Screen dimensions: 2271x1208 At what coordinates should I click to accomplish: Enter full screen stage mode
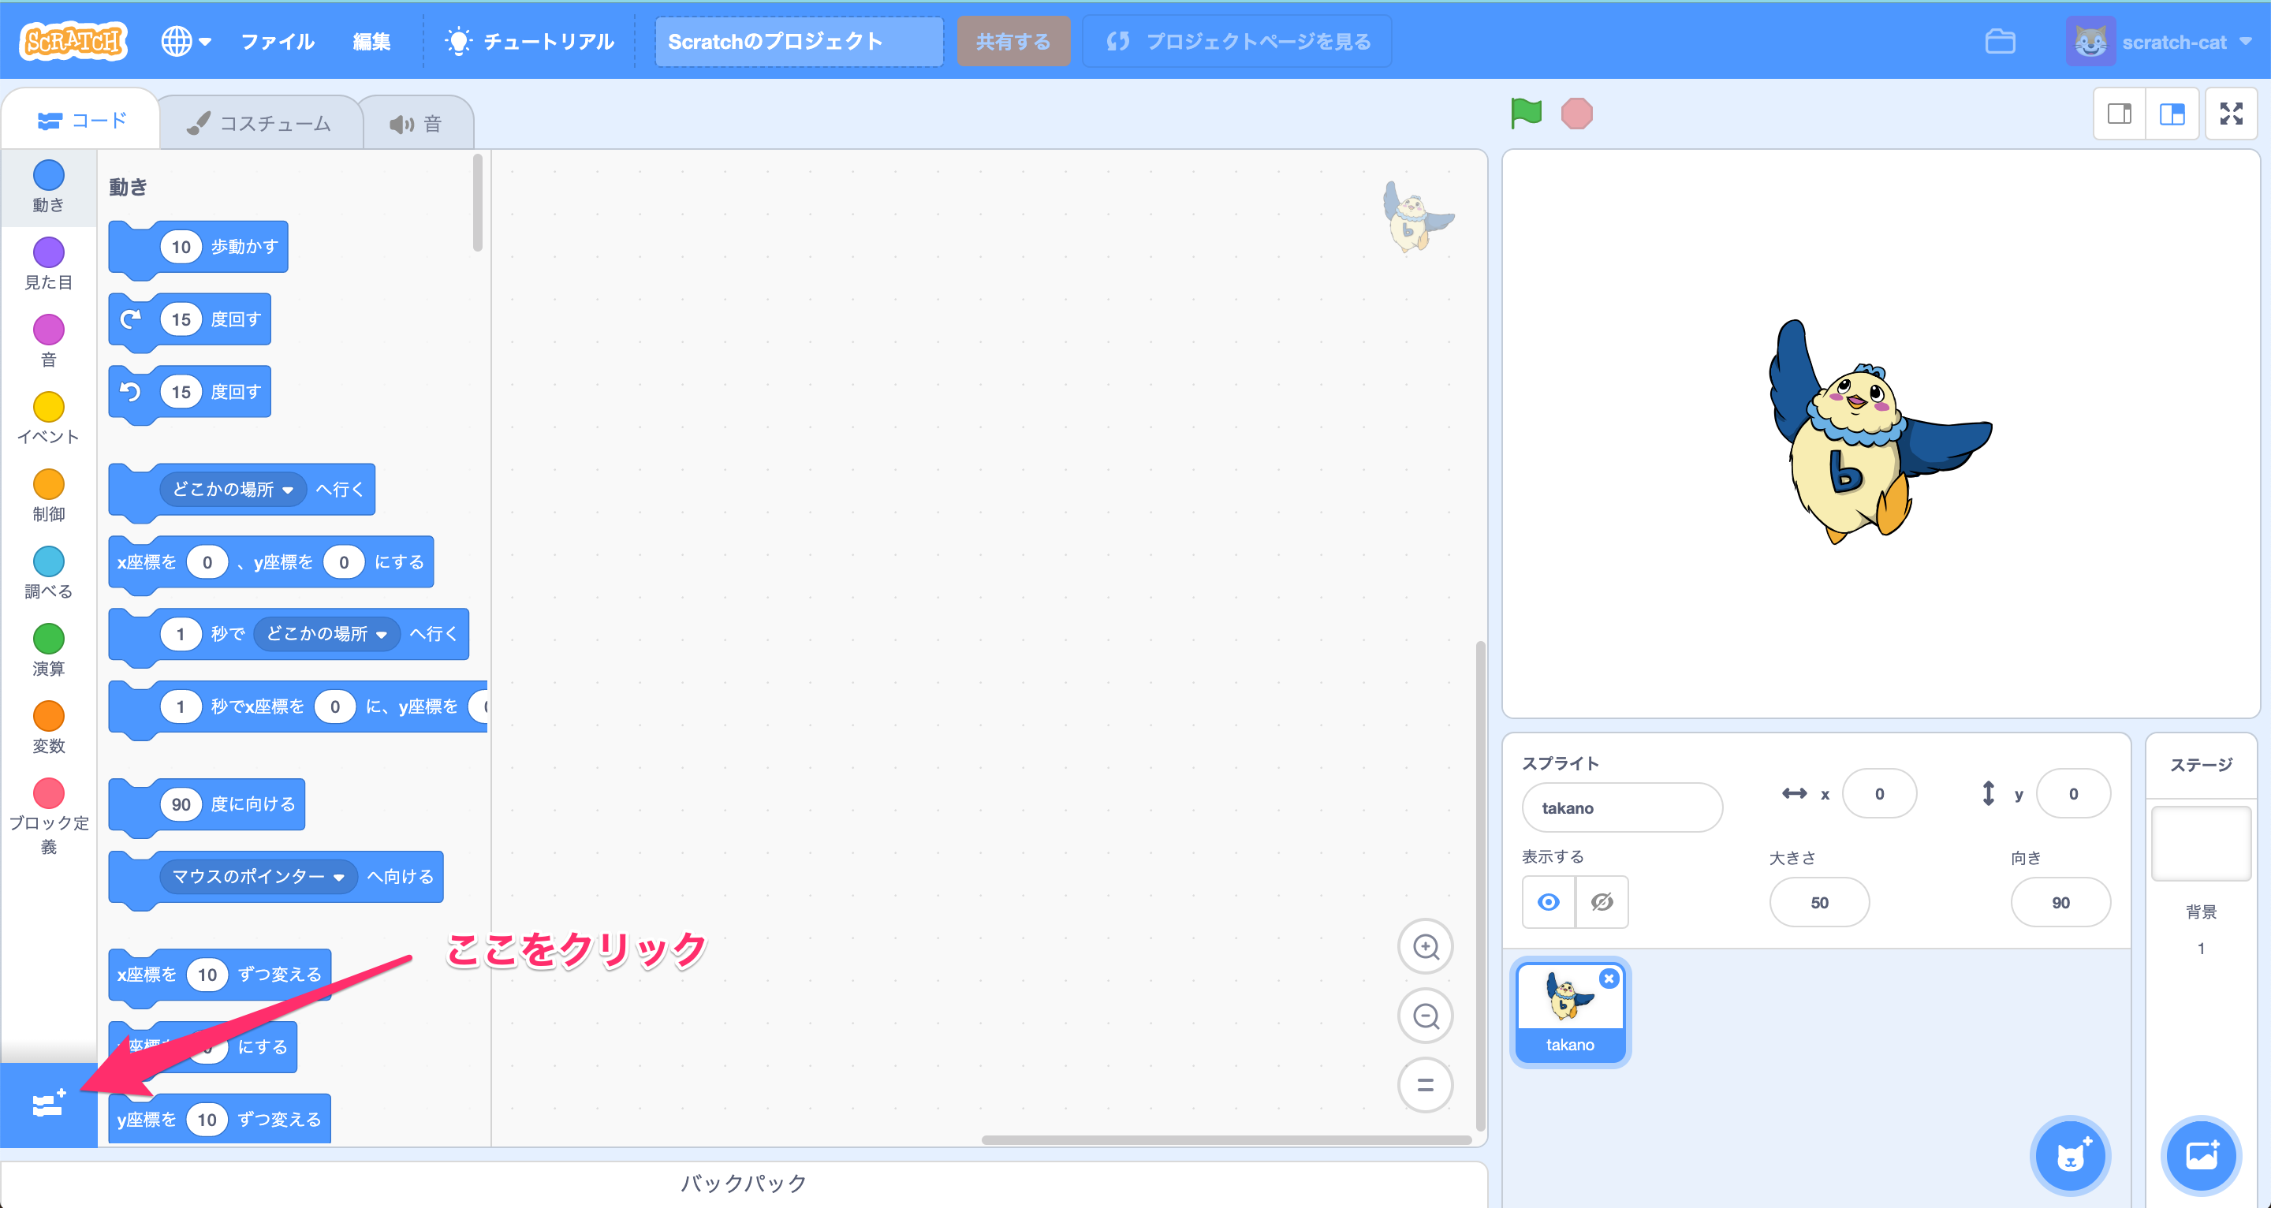click(x=2231, y=114)
